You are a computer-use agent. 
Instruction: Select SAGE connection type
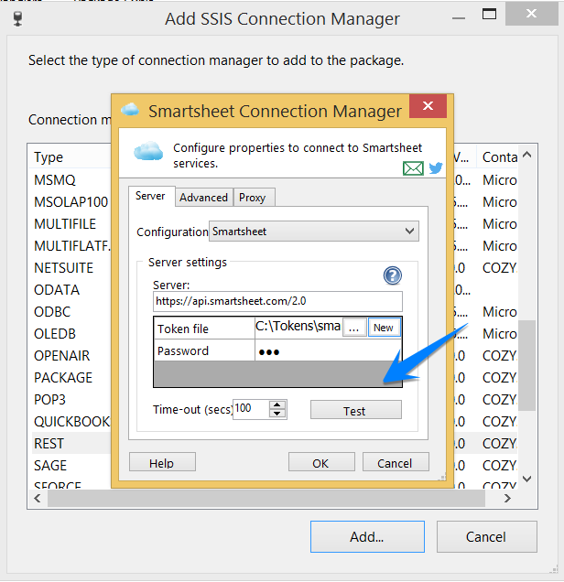point(50,465)
